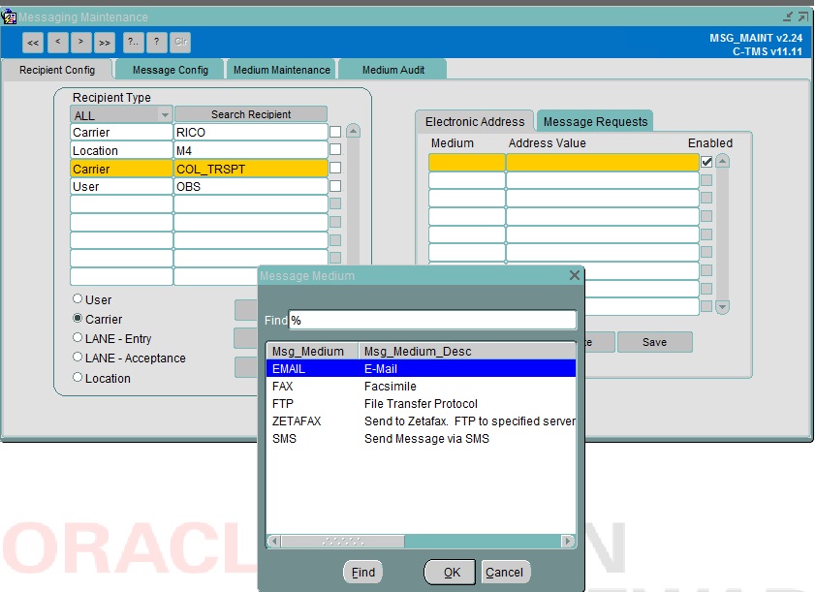Open help with the ? toolbar button

(157, 43)
